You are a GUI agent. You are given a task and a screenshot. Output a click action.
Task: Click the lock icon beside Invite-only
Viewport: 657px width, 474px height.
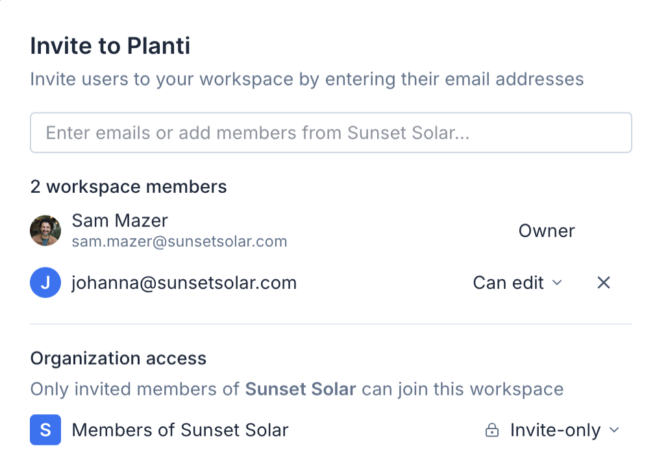point(492,430)
